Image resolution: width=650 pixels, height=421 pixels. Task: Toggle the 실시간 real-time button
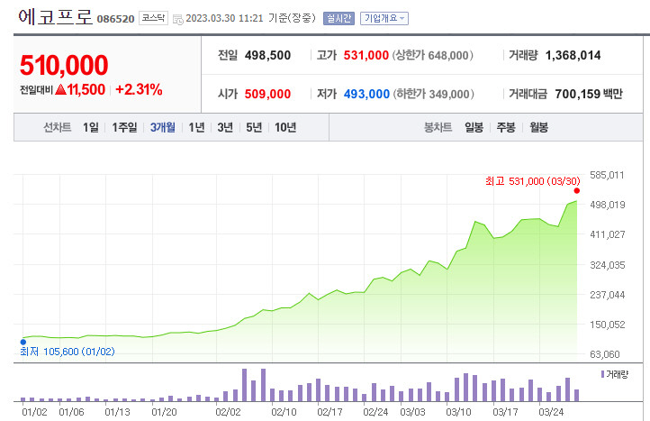pyautogui.click(x=339, y=18)
